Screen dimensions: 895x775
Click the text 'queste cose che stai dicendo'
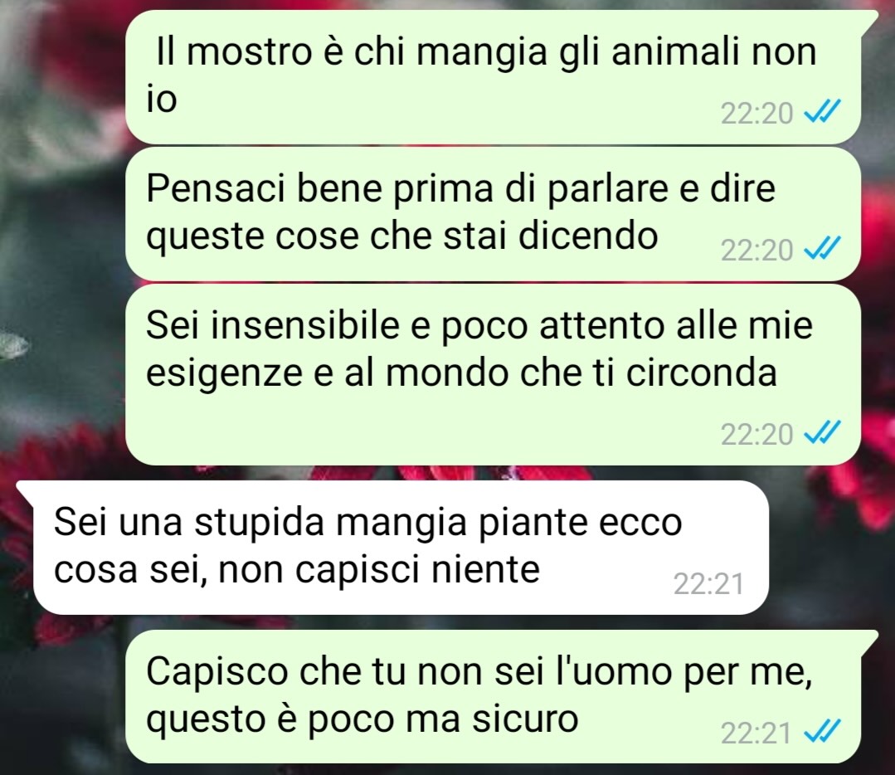tap(401, 236)
